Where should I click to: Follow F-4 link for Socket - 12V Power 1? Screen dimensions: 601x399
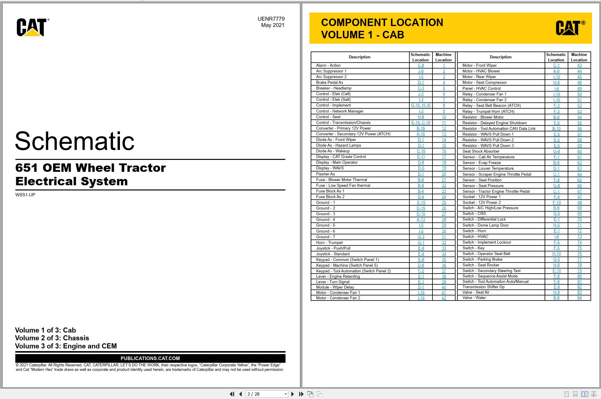pyautogui.click(x=557, y=197)
